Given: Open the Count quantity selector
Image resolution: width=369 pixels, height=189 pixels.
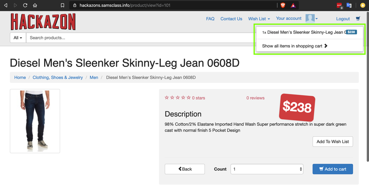Looking at the screenshot, I should coord(267,169).
